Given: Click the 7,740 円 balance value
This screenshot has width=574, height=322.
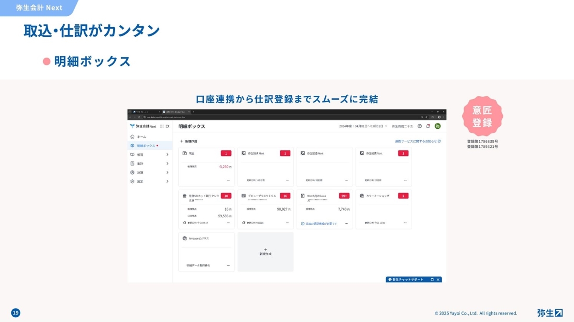Looking at the screenshot, I should pyautogui.click(x=344, y=209).
